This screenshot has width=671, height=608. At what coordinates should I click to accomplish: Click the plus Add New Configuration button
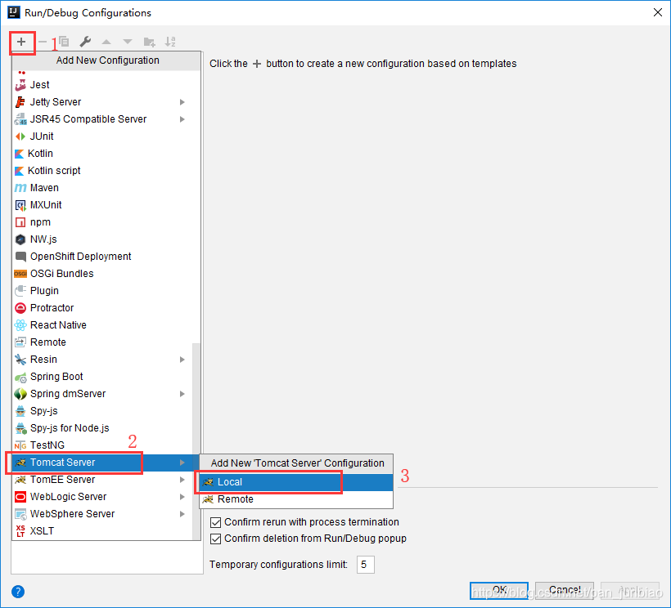click(x=21, y=42)
